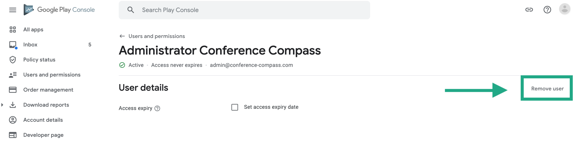
Task: Go back to Users and permissions
Action: 152,36
